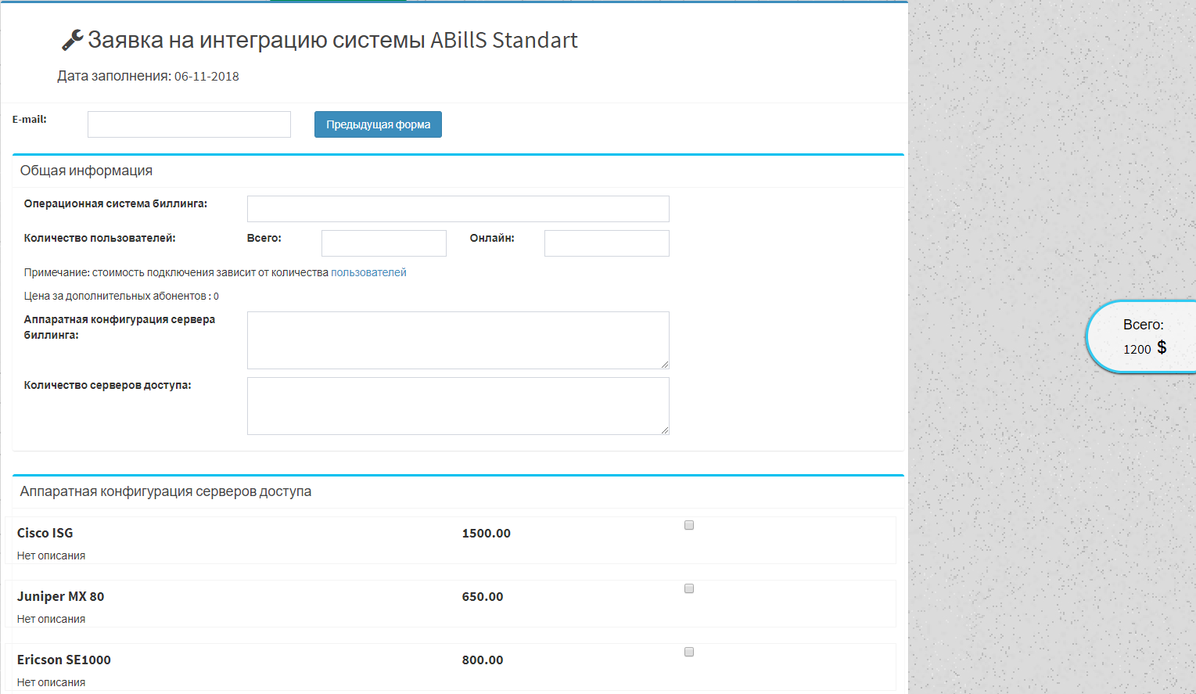Click Нет описания under Juniper MX 80
Viewport: 1196px width, 694px height.
(x=51, y=619)
